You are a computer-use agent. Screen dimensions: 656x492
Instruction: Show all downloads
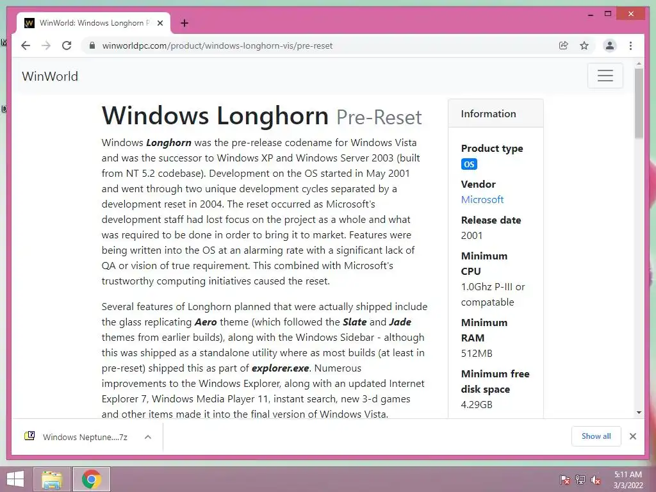(596, 436)
